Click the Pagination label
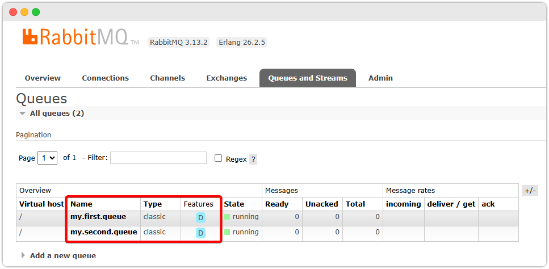The height and width of the screenshot is (269, 549). [x=33, y=135]
